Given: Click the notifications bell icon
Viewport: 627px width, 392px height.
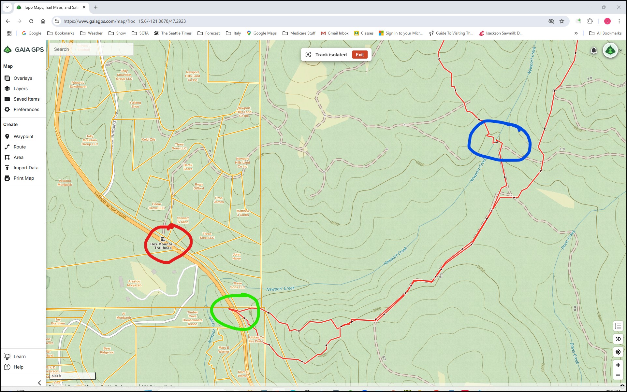Looking at the screenshot, I should coord(593,50).
